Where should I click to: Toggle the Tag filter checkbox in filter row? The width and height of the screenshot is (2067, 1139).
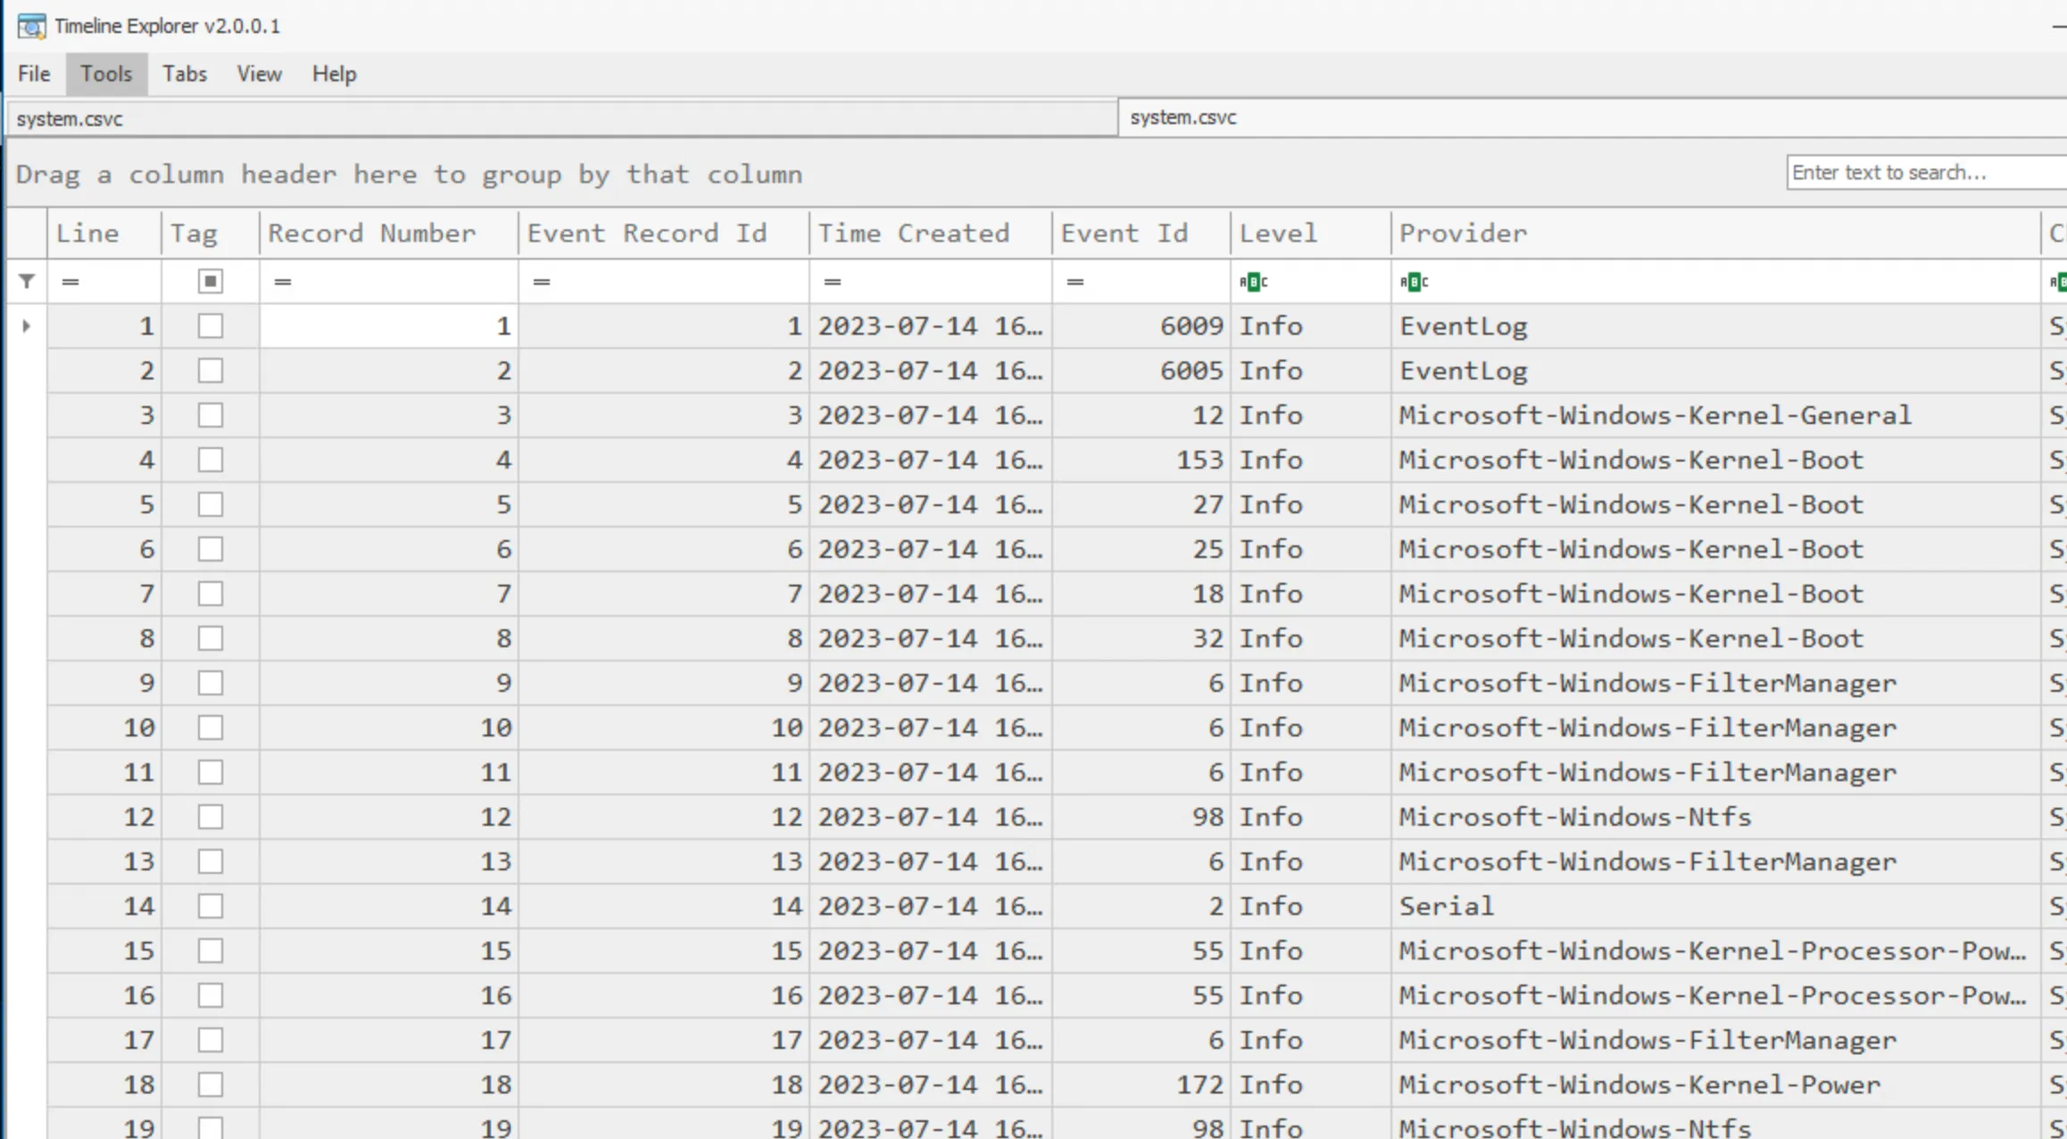(x=211, y=282)
